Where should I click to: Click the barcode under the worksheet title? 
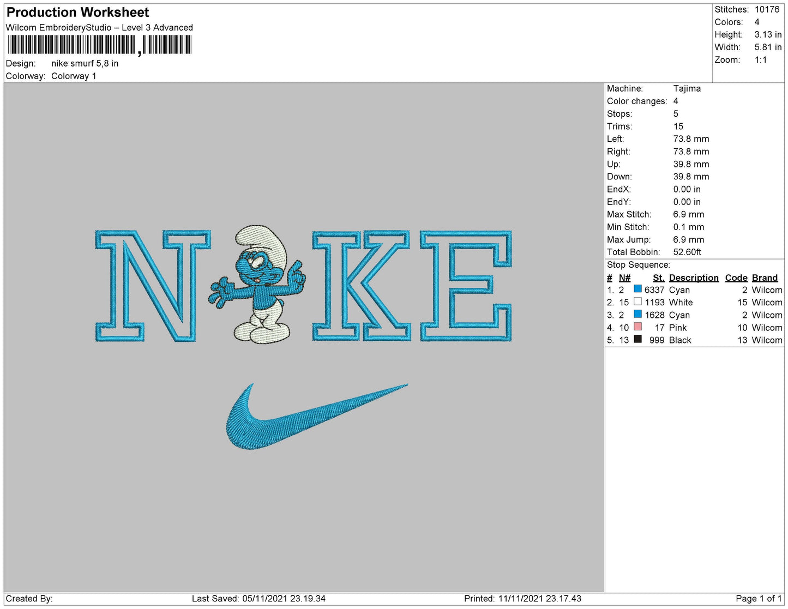click(99, 45)
